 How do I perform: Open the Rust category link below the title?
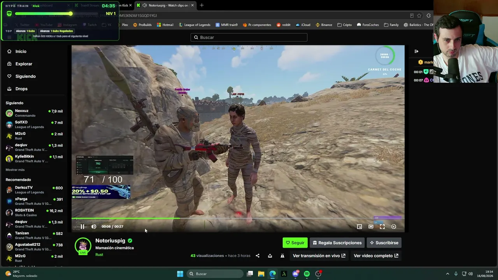[99, 255]
